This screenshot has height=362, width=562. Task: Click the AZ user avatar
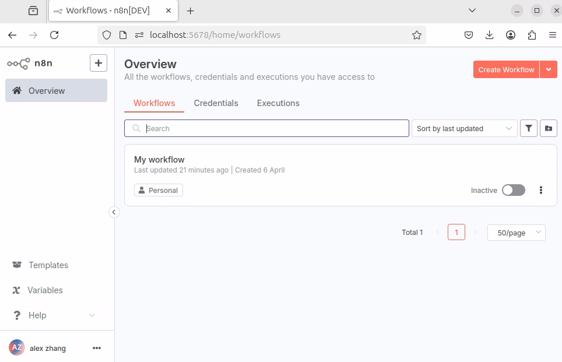click(x=17, y=347)
